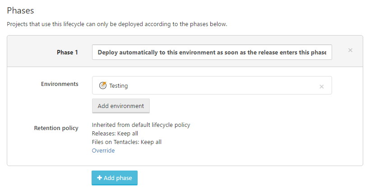Remove the Testing environment with its X icon
The width and height of the screenshot is (379, 189).
322,86
